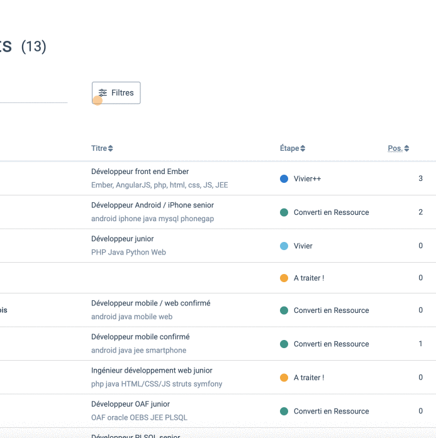Sort table by Étape column arrows
Screen dimensions: 436x438
pyautogui.click(x=303, y=149)
